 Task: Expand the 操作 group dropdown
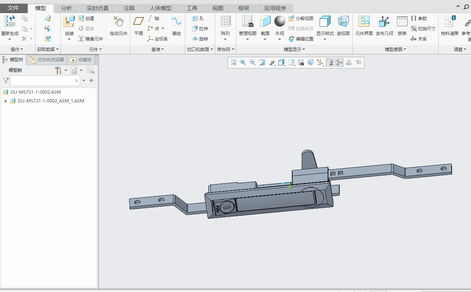tap(17, 49)
